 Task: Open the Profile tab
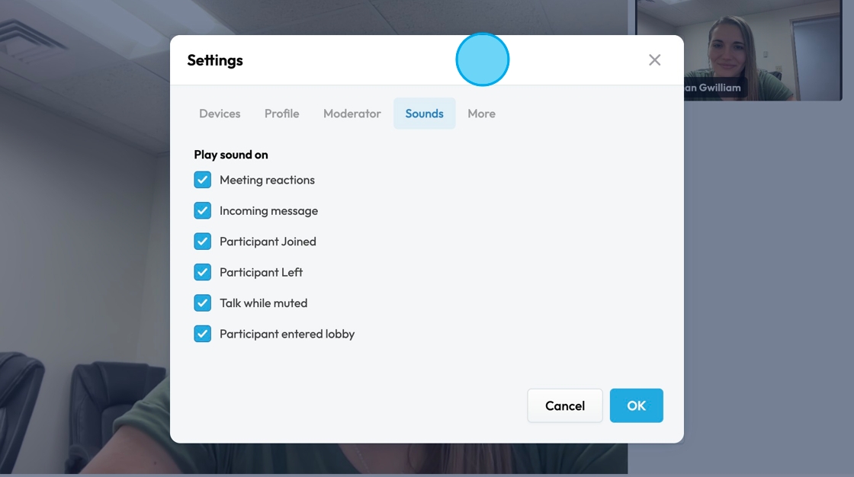(x=281, y=114)
